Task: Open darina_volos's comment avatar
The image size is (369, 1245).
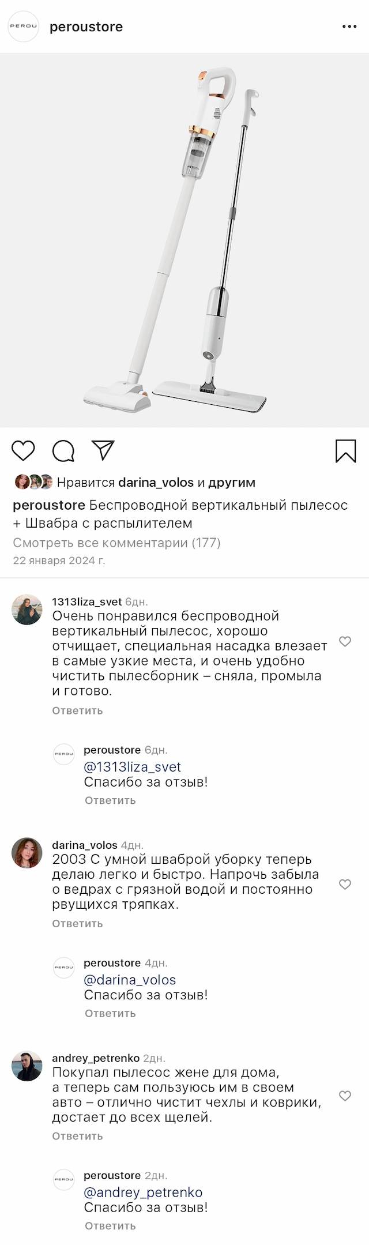Action: coord(27,853)
